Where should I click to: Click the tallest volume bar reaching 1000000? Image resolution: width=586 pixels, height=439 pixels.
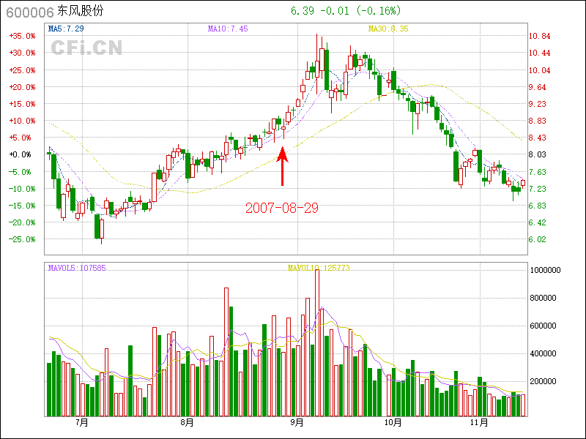click(x=317, y=342)
